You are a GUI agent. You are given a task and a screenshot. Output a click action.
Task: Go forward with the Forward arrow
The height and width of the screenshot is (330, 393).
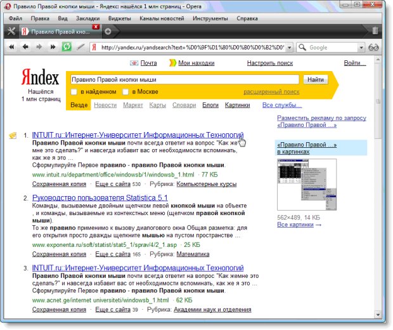(39, 47)
